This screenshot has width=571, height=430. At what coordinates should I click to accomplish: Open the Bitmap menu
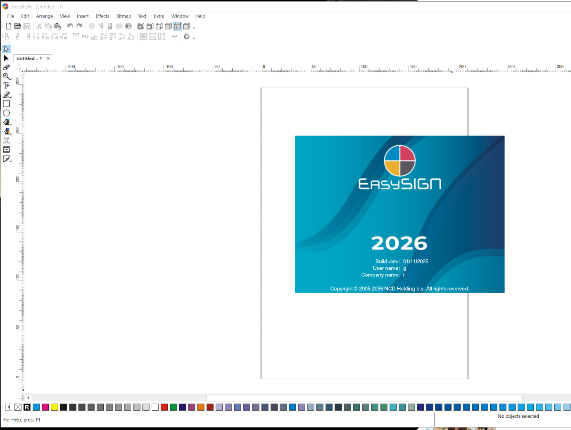coord(123,16)
